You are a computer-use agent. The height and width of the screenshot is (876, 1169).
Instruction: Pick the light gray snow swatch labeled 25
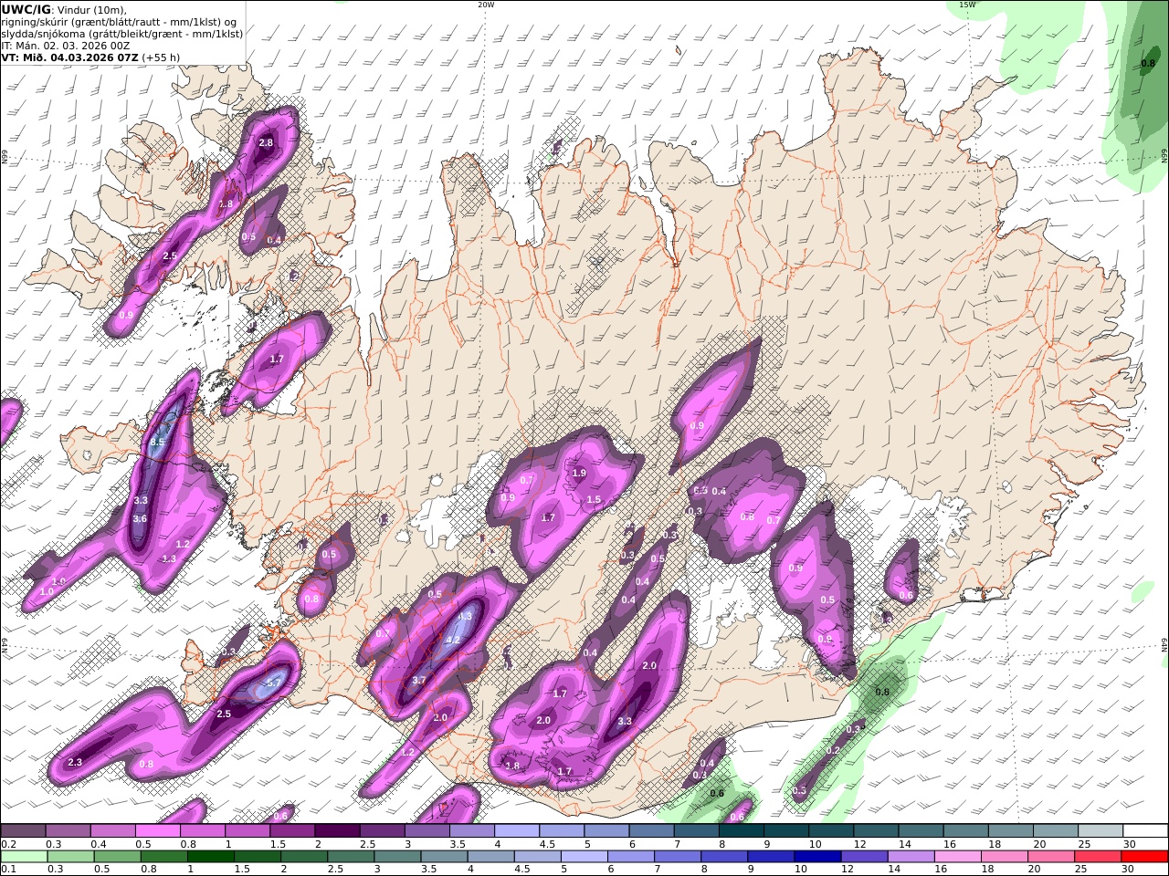point(1100,831)
